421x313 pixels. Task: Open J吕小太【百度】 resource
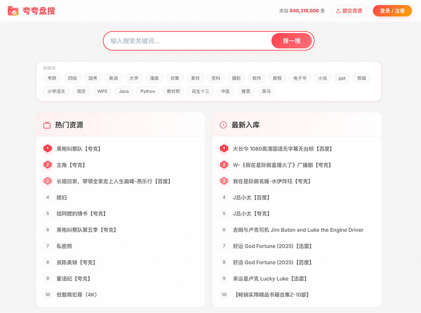click(x=252, y=197)
